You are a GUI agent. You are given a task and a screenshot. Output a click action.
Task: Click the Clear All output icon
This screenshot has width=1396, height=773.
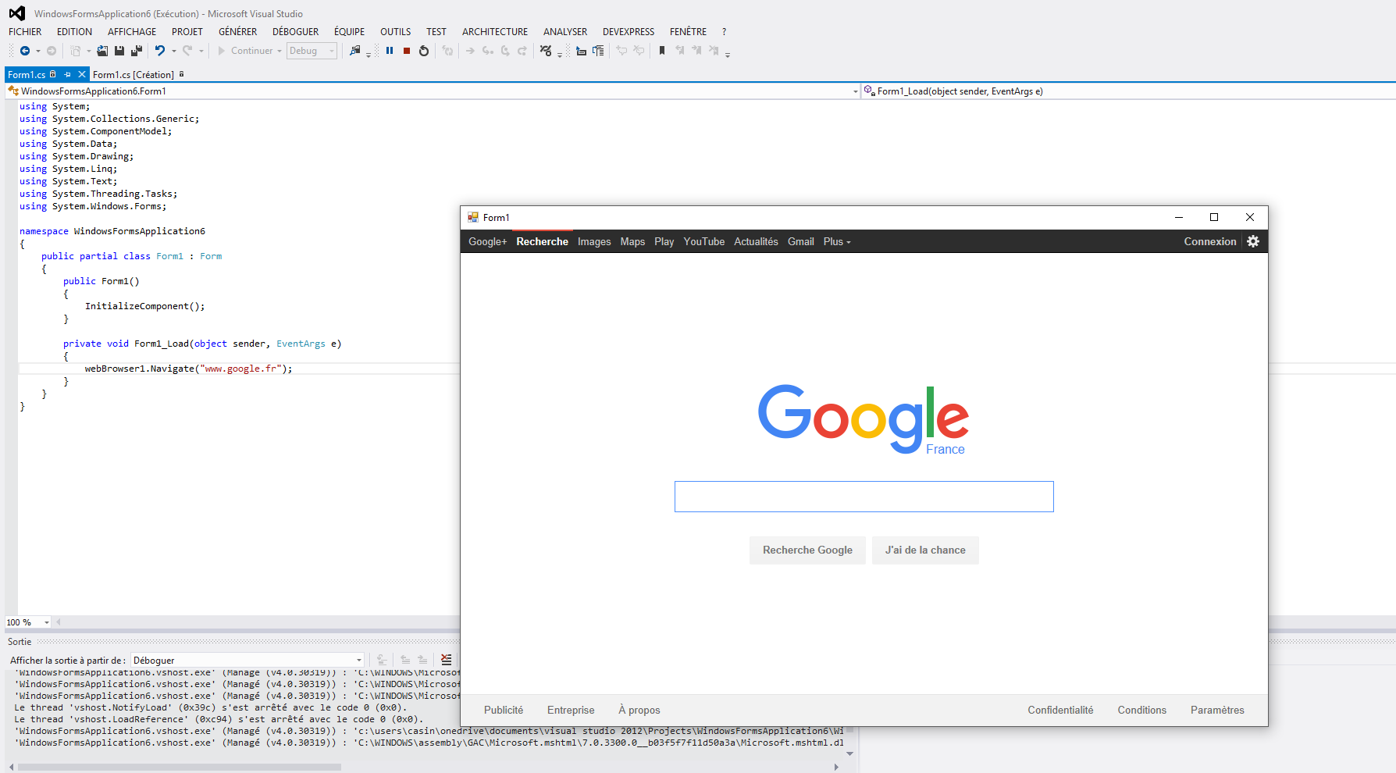coord(446,660)
